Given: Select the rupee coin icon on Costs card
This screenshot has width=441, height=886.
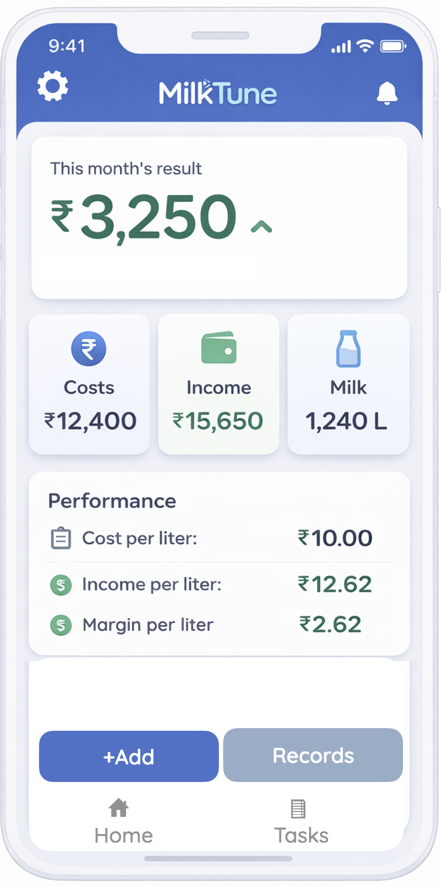Looking at the screenshot, I should [89, 348].
